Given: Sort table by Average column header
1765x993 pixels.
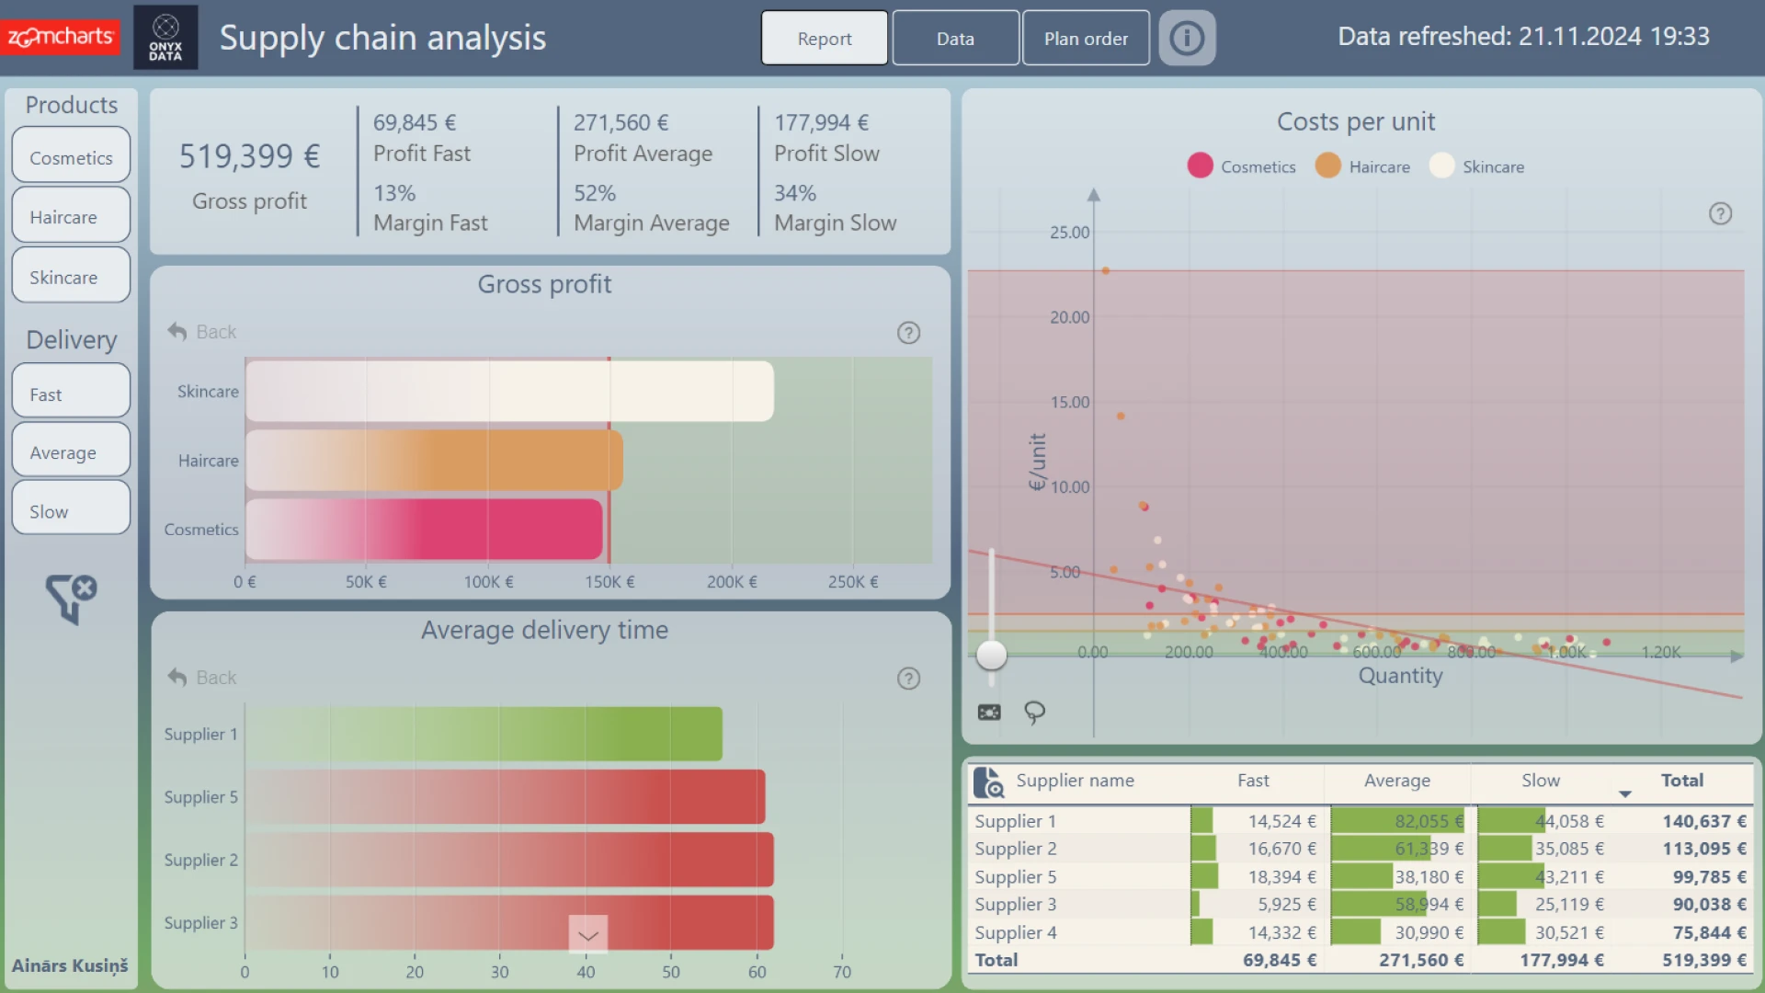Looking at the screenshot, I should tap(1397, 781).
